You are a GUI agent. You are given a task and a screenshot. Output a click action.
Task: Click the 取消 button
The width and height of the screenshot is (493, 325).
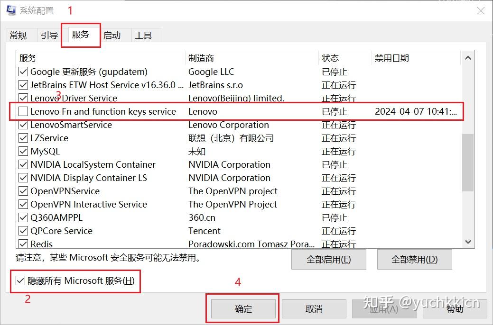(x=314, y=309)
